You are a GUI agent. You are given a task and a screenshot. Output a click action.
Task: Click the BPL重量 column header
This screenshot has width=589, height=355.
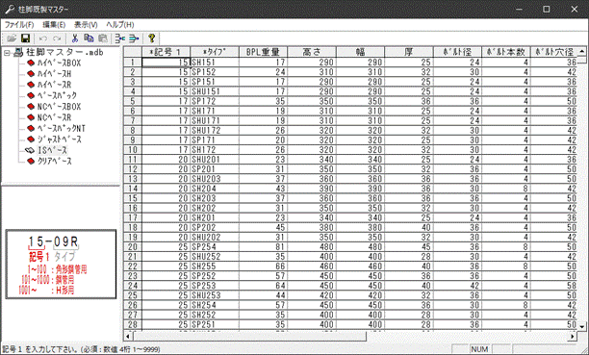(x=264, y=52)
